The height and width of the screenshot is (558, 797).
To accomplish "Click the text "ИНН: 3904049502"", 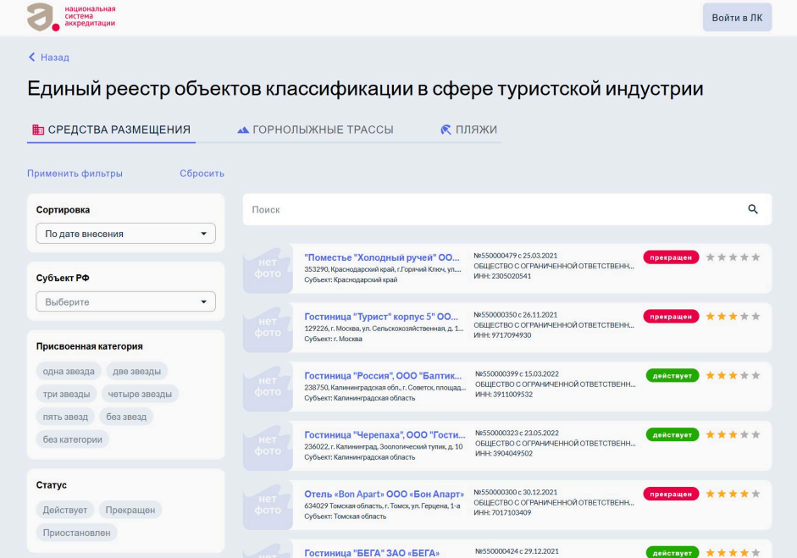I will click(x=504, y=453).
